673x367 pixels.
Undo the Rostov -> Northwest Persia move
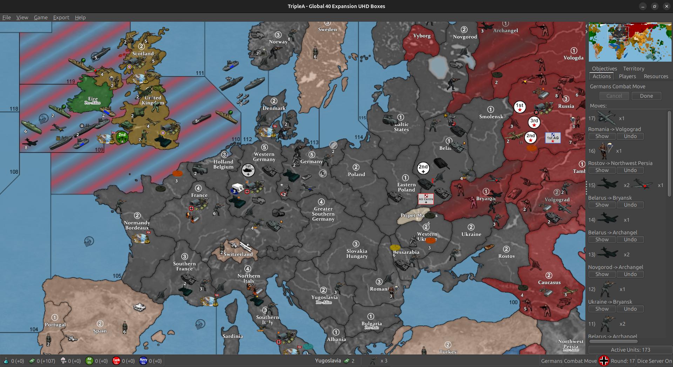click(x=630, y=170)
